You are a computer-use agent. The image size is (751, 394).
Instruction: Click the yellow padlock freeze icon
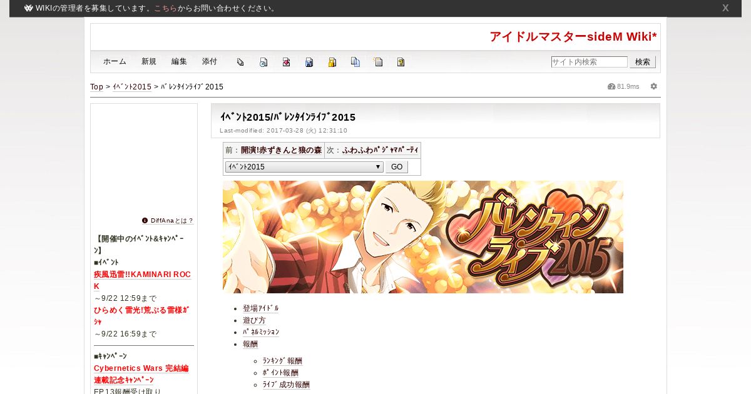point(332,62)
